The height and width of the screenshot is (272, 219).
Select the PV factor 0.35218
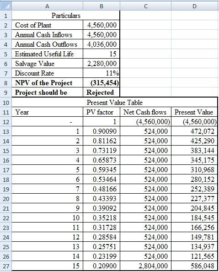pos(101,218)
